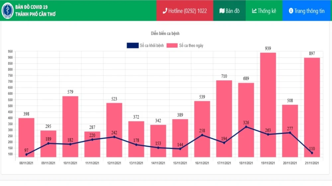Click the Cần Thơ health department logo
The image size is (332, 186).
point(7,11)
